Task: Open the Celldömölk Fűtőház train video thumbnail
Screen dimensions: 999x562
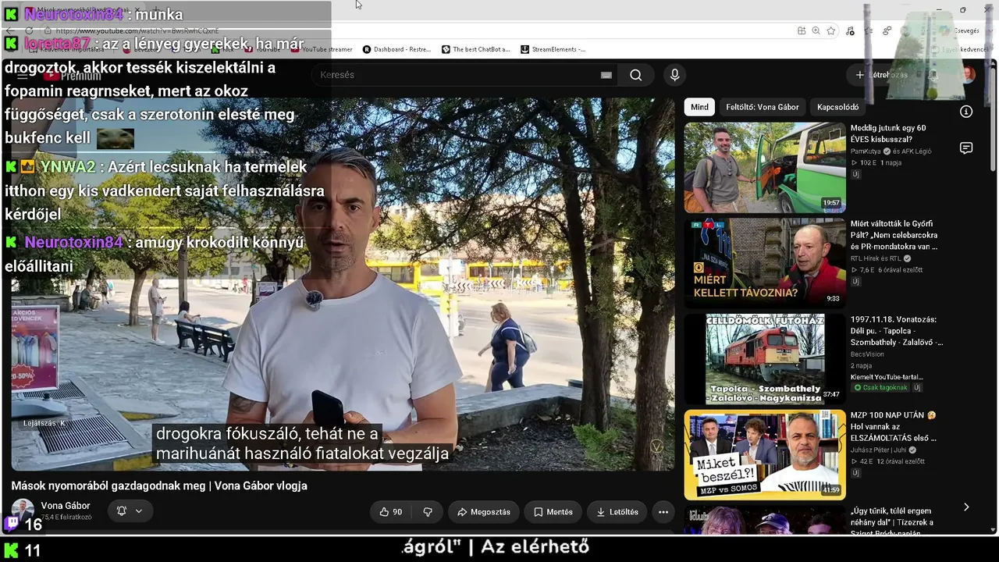Action: [765, 359]
